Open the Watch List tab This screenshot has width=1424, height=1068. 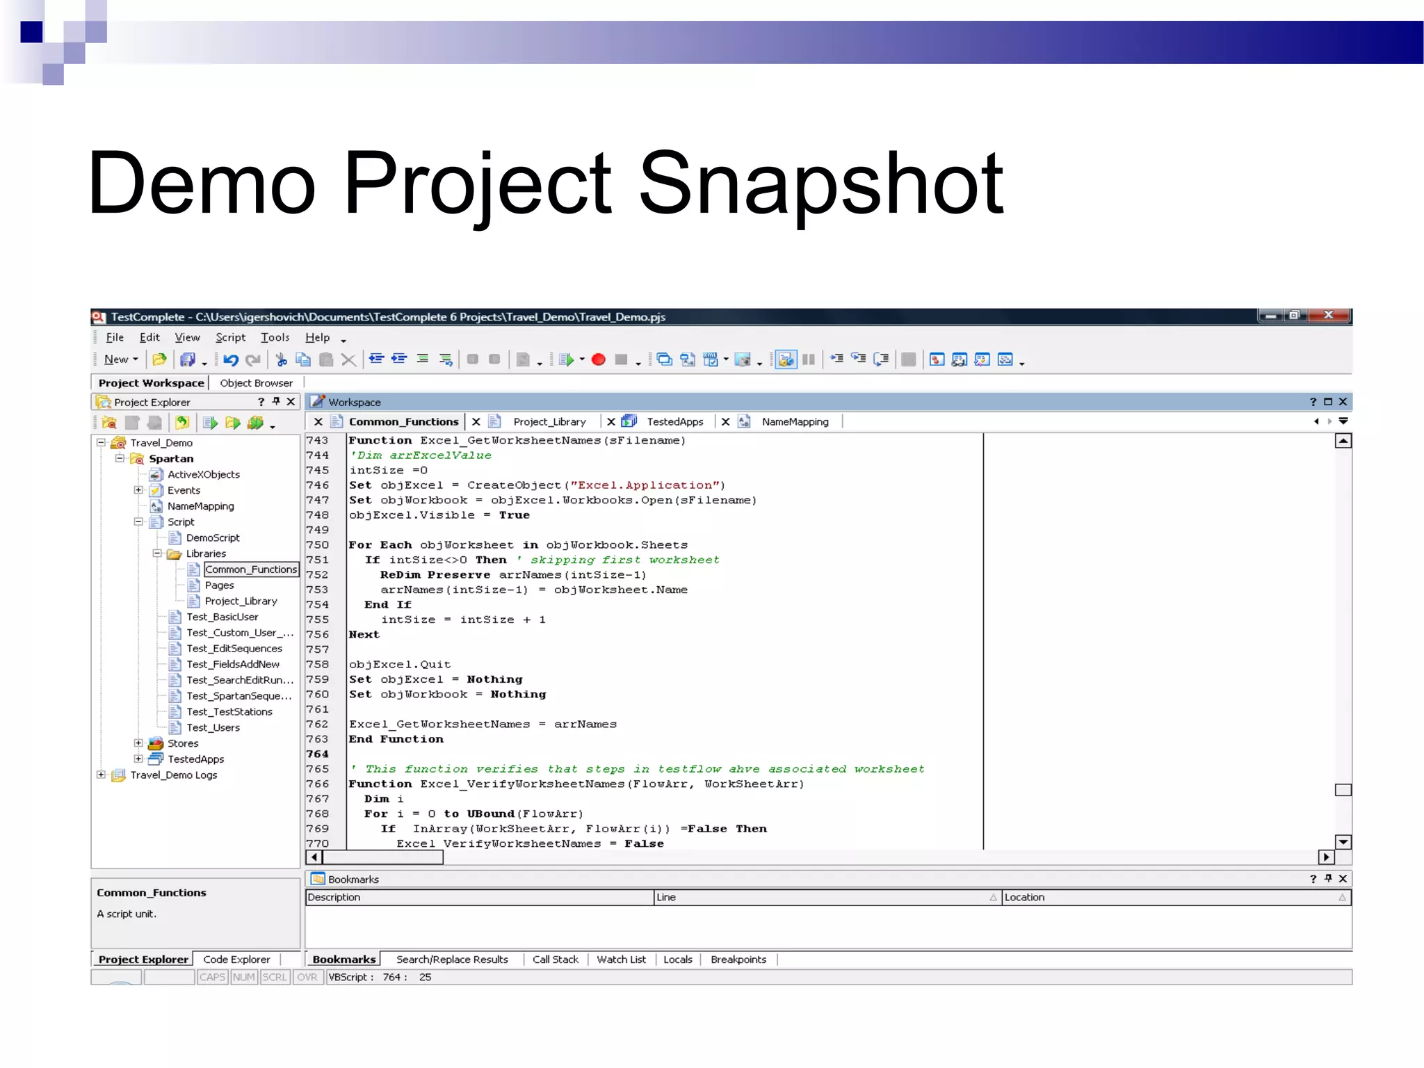coord(621,960)
